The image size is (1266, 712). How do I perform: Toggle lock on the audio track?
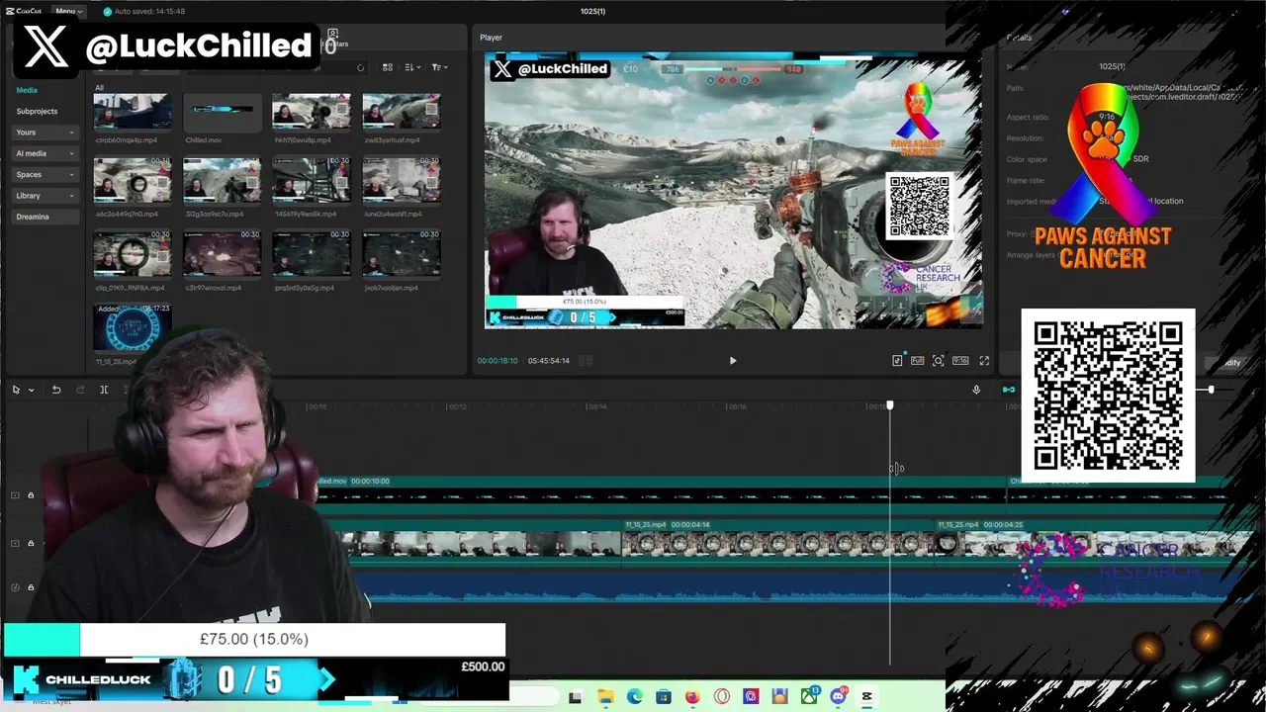tap(31, 587)
